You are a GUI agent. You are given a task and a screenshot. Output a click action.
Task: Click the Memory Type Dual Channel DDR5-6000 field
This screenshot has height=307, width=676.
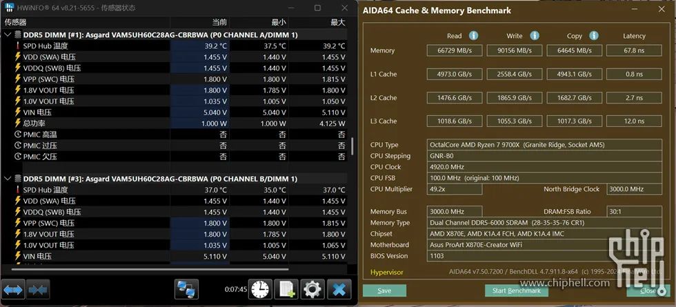pos(544,222)
